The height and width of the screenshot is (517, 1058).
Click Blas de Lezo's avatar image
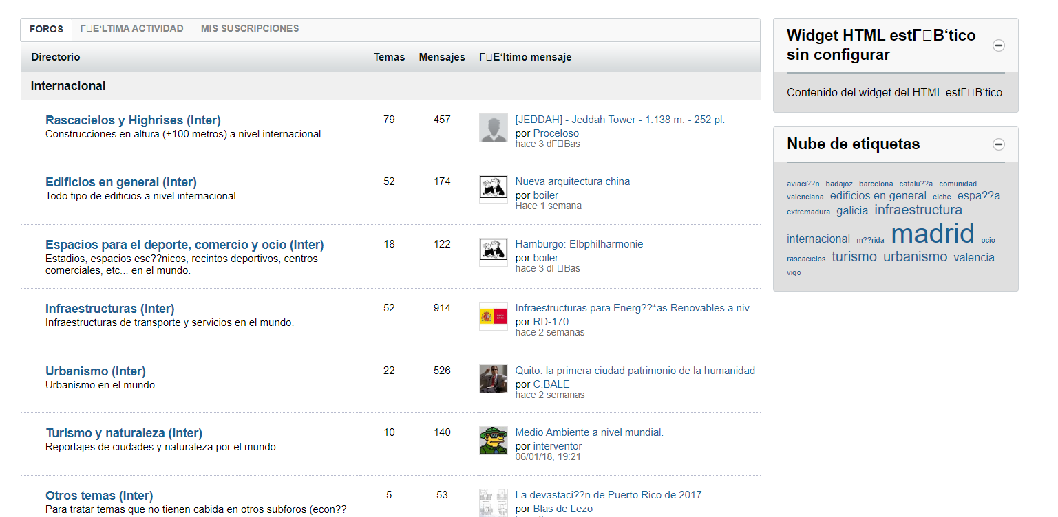pyautogui.click(x=493, y=503)
